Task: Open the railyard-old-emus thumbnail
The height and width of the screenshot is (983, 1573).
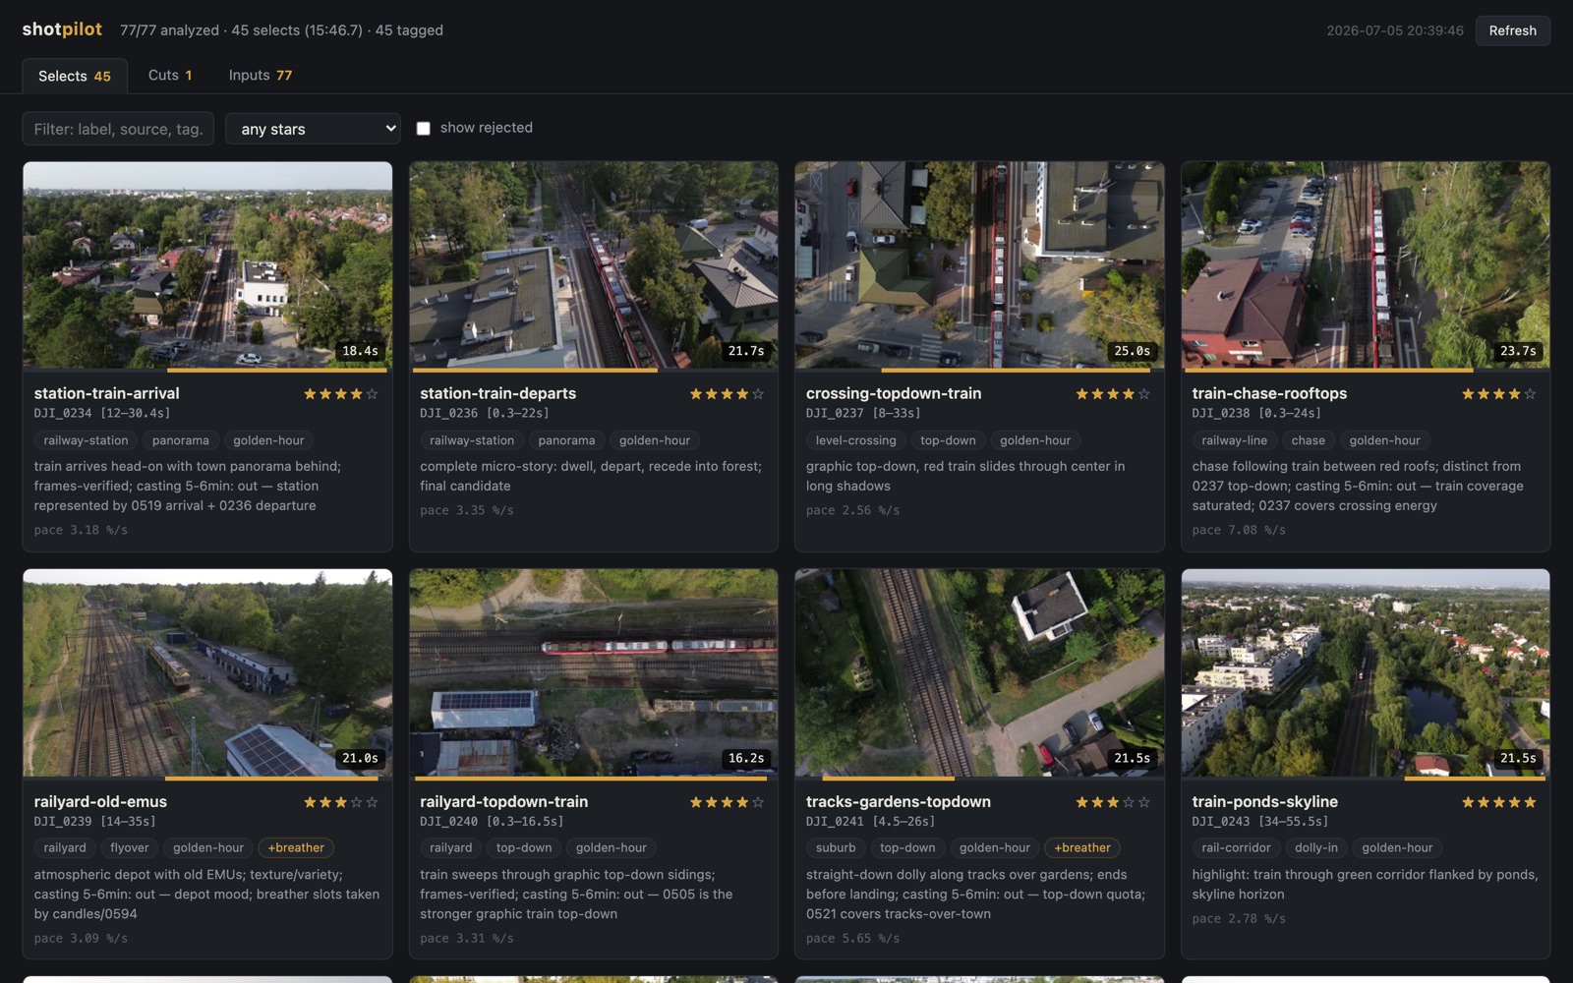Action: pyautogui.click(x=207, y=673)
